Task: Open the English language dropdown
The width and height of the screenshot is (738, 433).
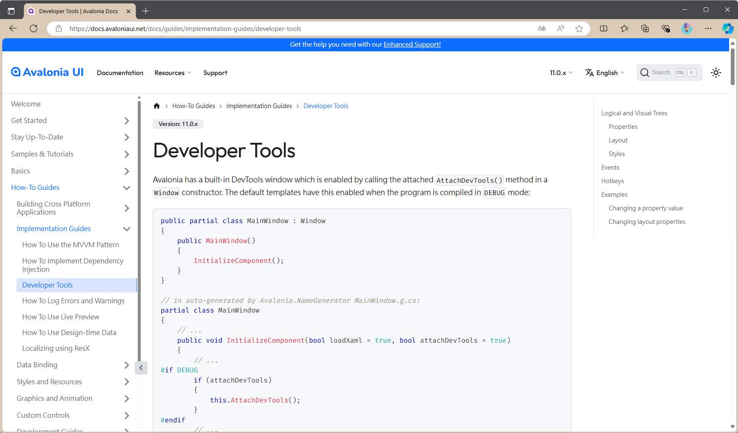Action: click(605, 73)
